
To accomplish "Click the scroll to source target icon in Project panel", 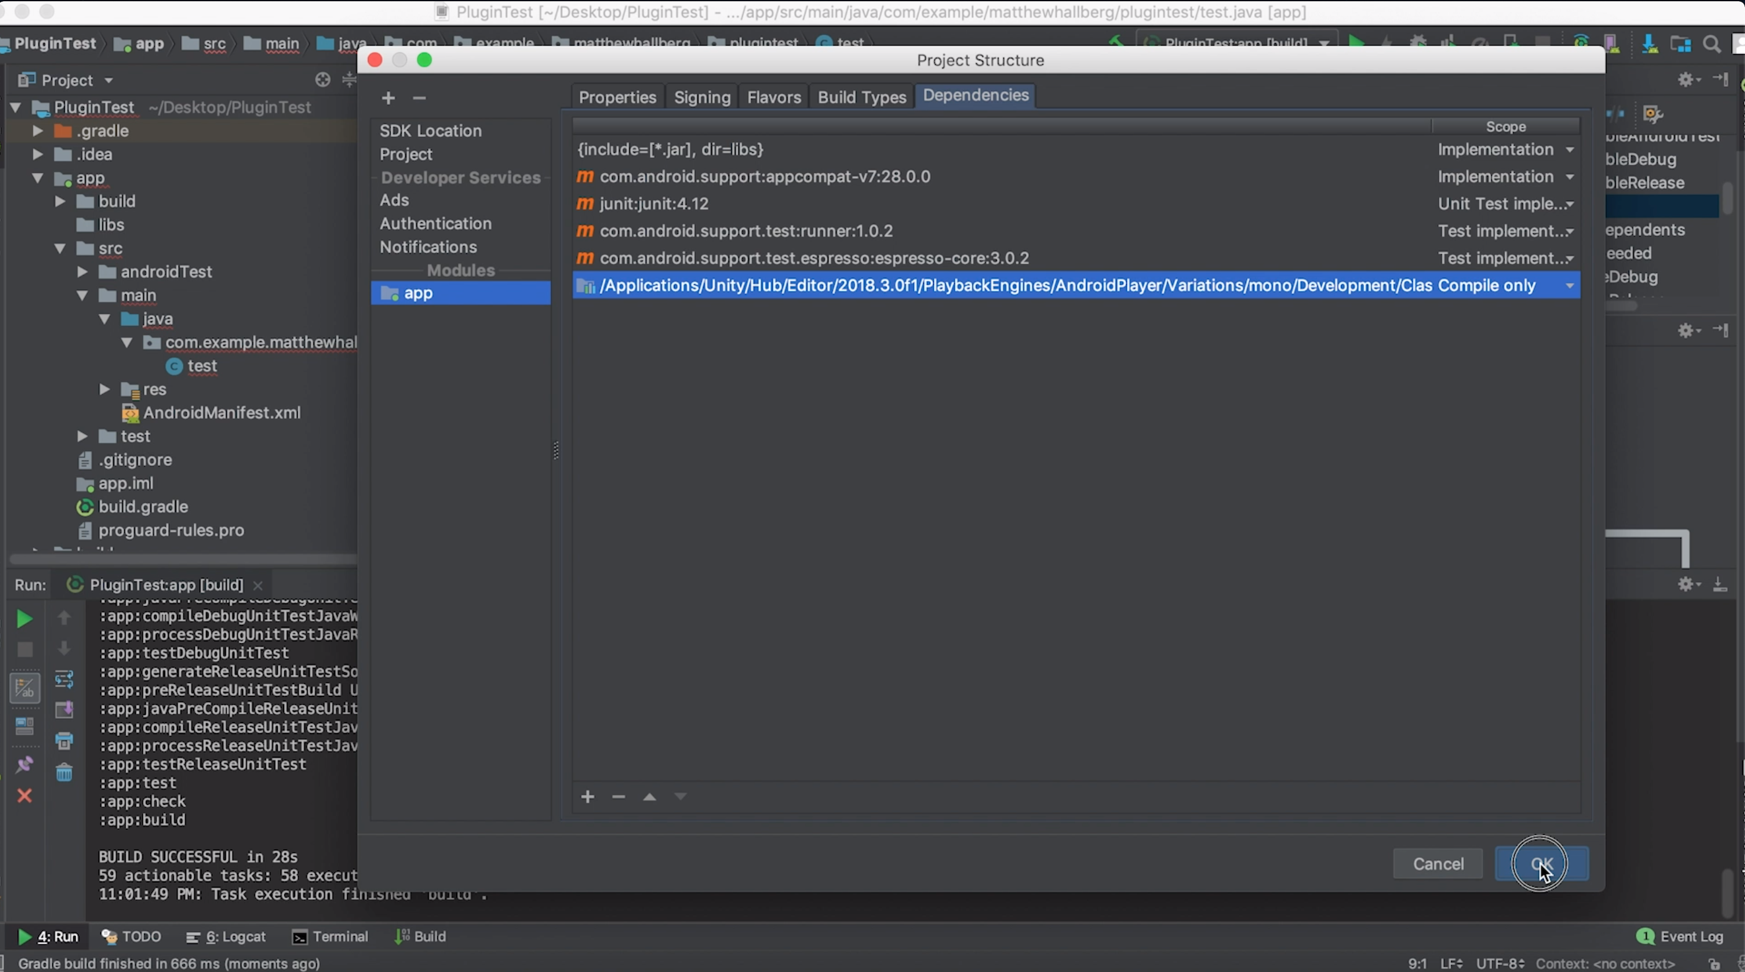I will (x=323, y=80).
